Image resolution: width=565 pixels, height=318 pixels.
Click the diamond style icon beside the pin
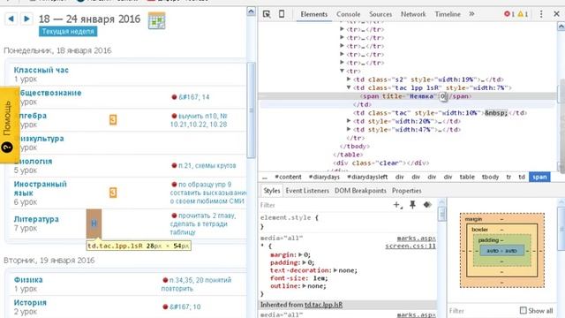click(x=427, y=205)
